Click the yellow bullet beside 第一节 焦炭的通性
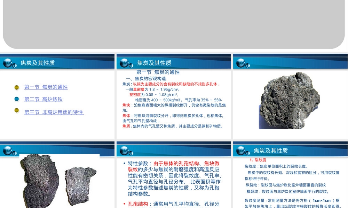 coord(17,87)
